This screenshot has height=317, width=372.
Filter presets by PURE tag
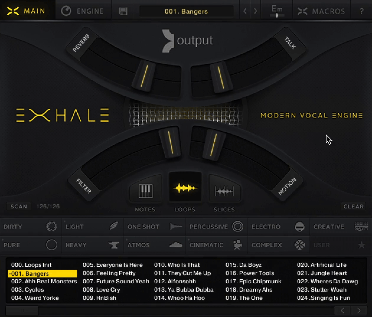(30, 245)
